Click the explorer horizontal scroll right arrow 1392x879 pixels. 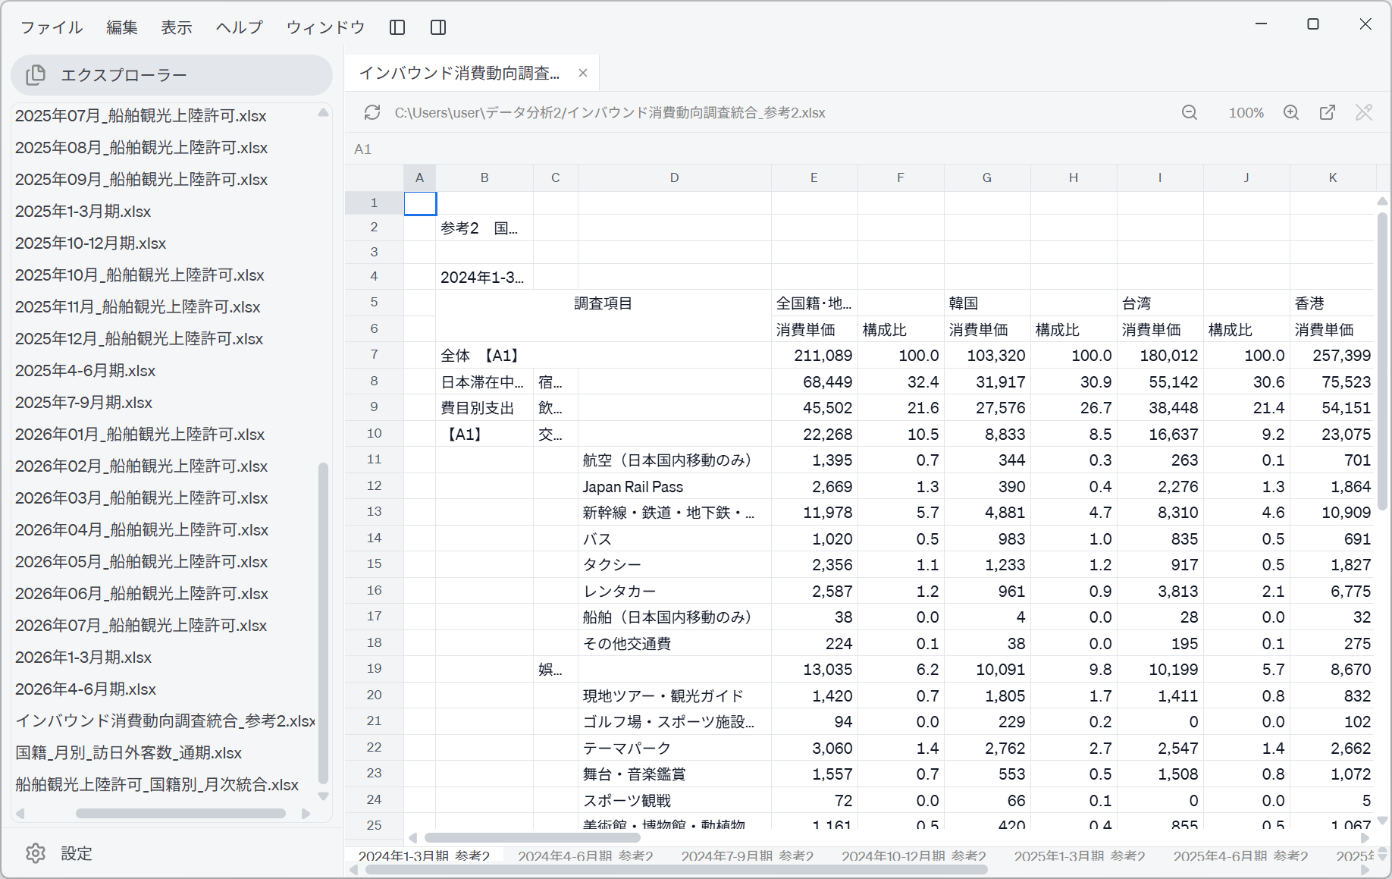tap(306, 814)
